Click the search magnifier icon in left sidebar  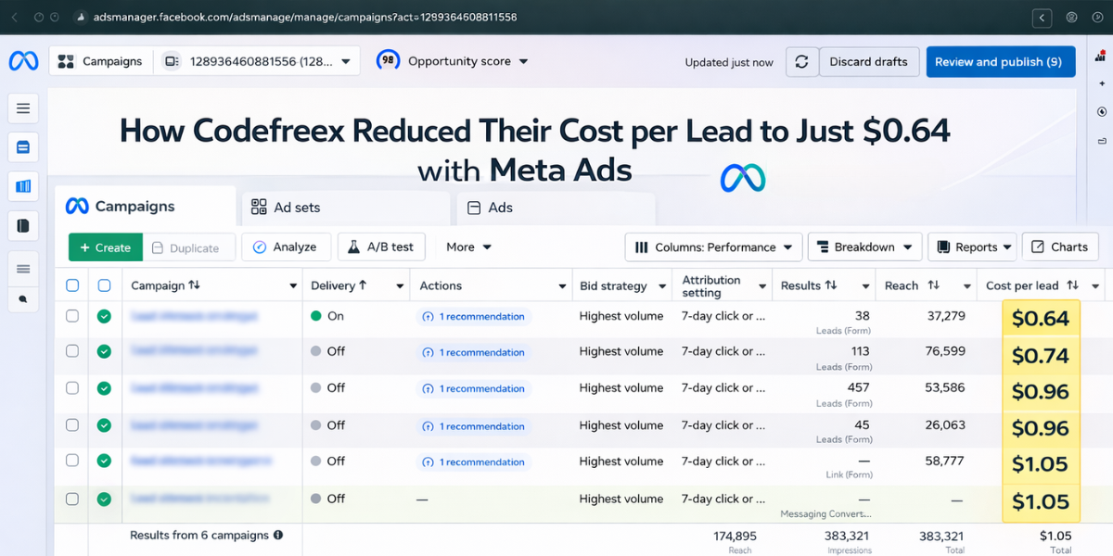(x=23, y=299)
